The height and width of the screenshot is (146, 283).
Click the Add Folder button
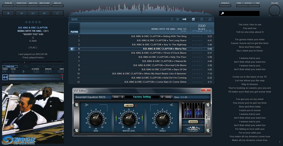(x=44, y=6)
